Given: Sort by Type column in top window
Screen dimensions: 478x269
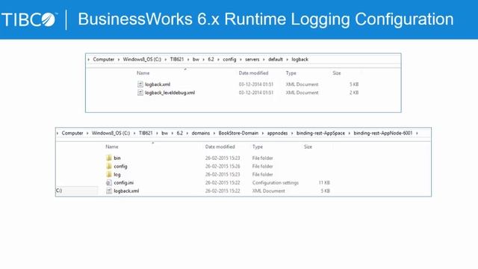Looking at the screenshot, I should 291,73.
